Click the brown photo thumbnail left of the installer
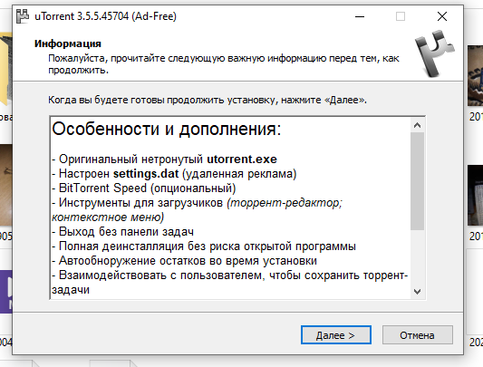Screen dimensions: 483x367 click(5, 186)
